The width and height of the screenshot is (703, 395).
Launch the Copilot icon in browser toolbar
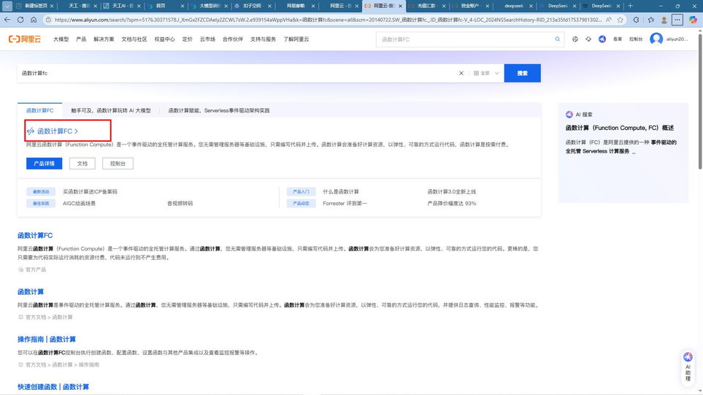[x=693, y=20]
